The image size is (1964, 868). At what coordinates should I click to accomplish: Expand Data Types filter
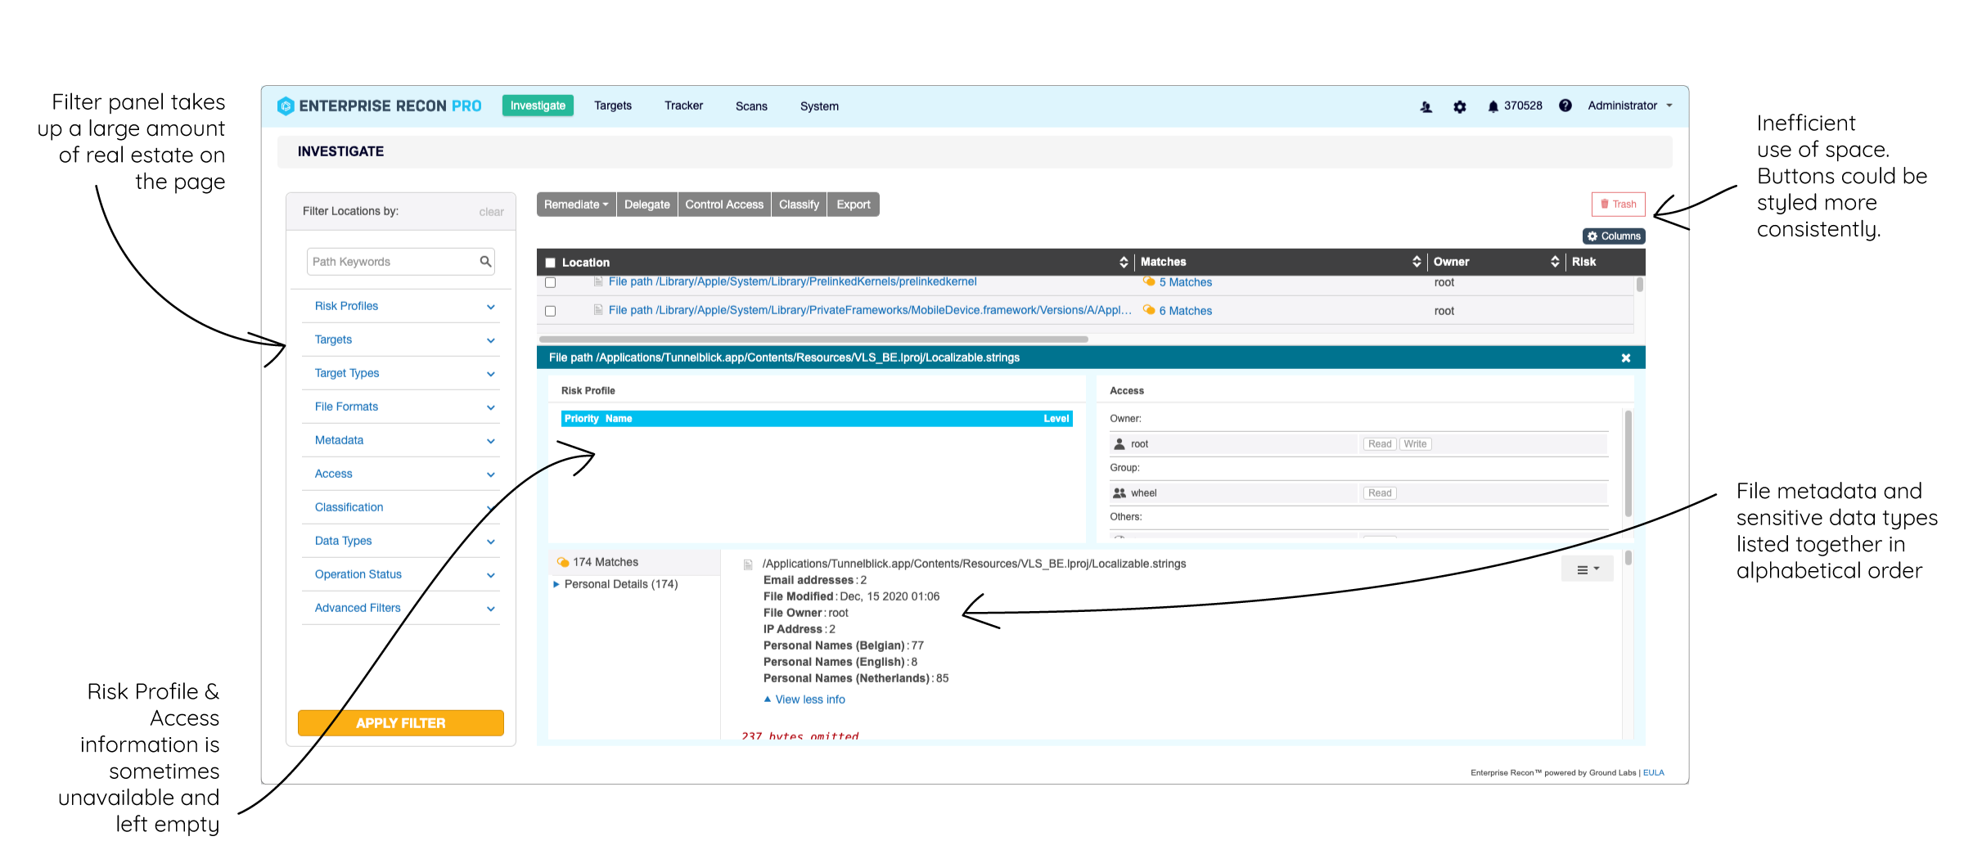[401, 541]
